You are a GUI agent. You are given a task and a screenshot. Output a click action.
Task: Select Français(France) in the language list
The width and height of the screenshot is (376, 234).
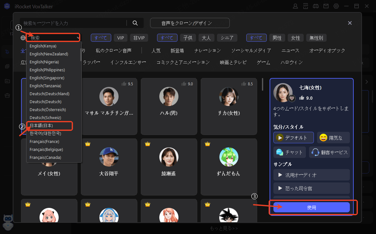(x=44, y=142)
